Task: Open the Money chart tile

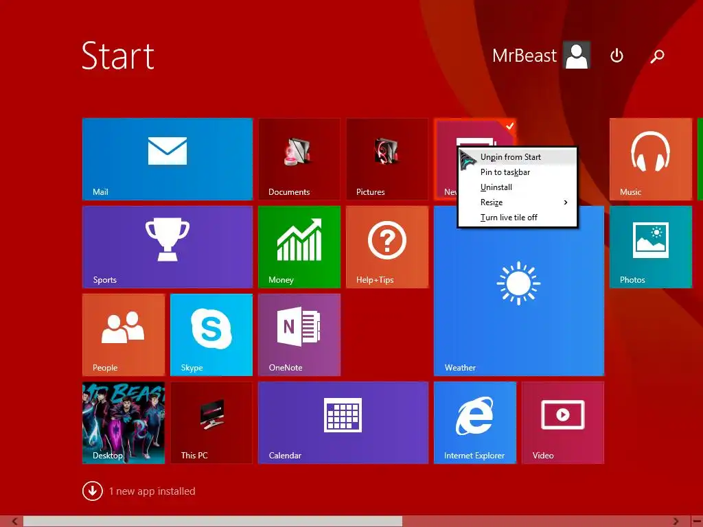Action: 299,247
